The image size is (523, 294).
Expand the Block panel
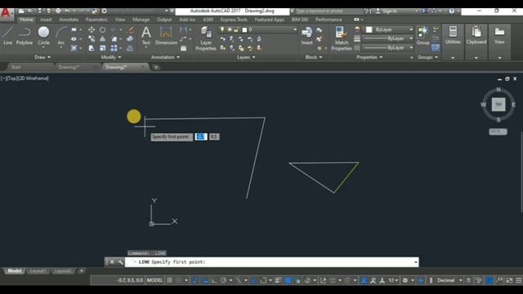click(x=314, y=57)
